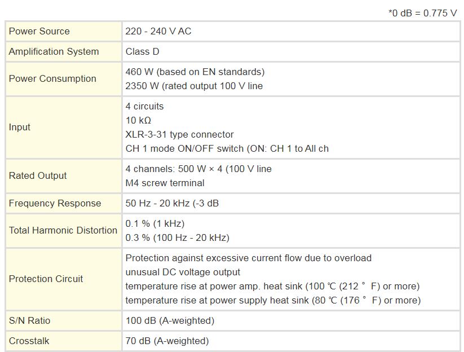Image resolution: width=464 pixels, height=352 pixels.
Task: Select the M4 screw terminal text
Action: (165, 182)
